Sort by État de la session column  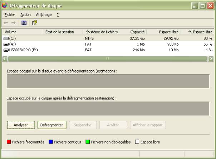click(63, 32)
